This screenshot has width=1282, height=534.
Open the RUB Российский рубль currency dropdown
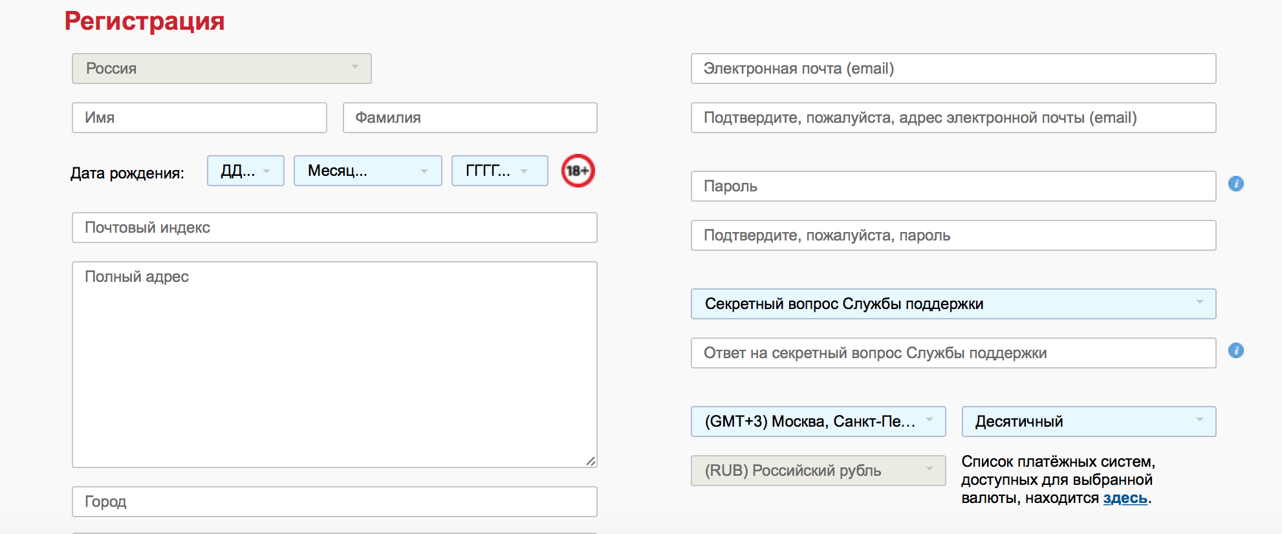(x=818, y=471)
